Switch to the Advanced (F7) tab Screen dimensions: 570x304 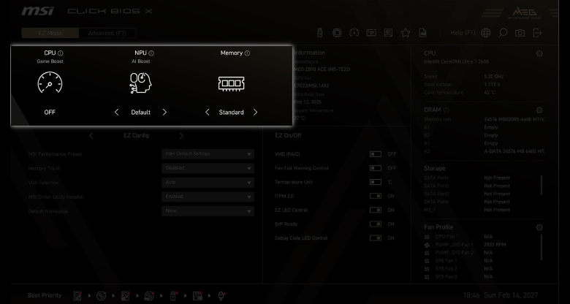107,33
